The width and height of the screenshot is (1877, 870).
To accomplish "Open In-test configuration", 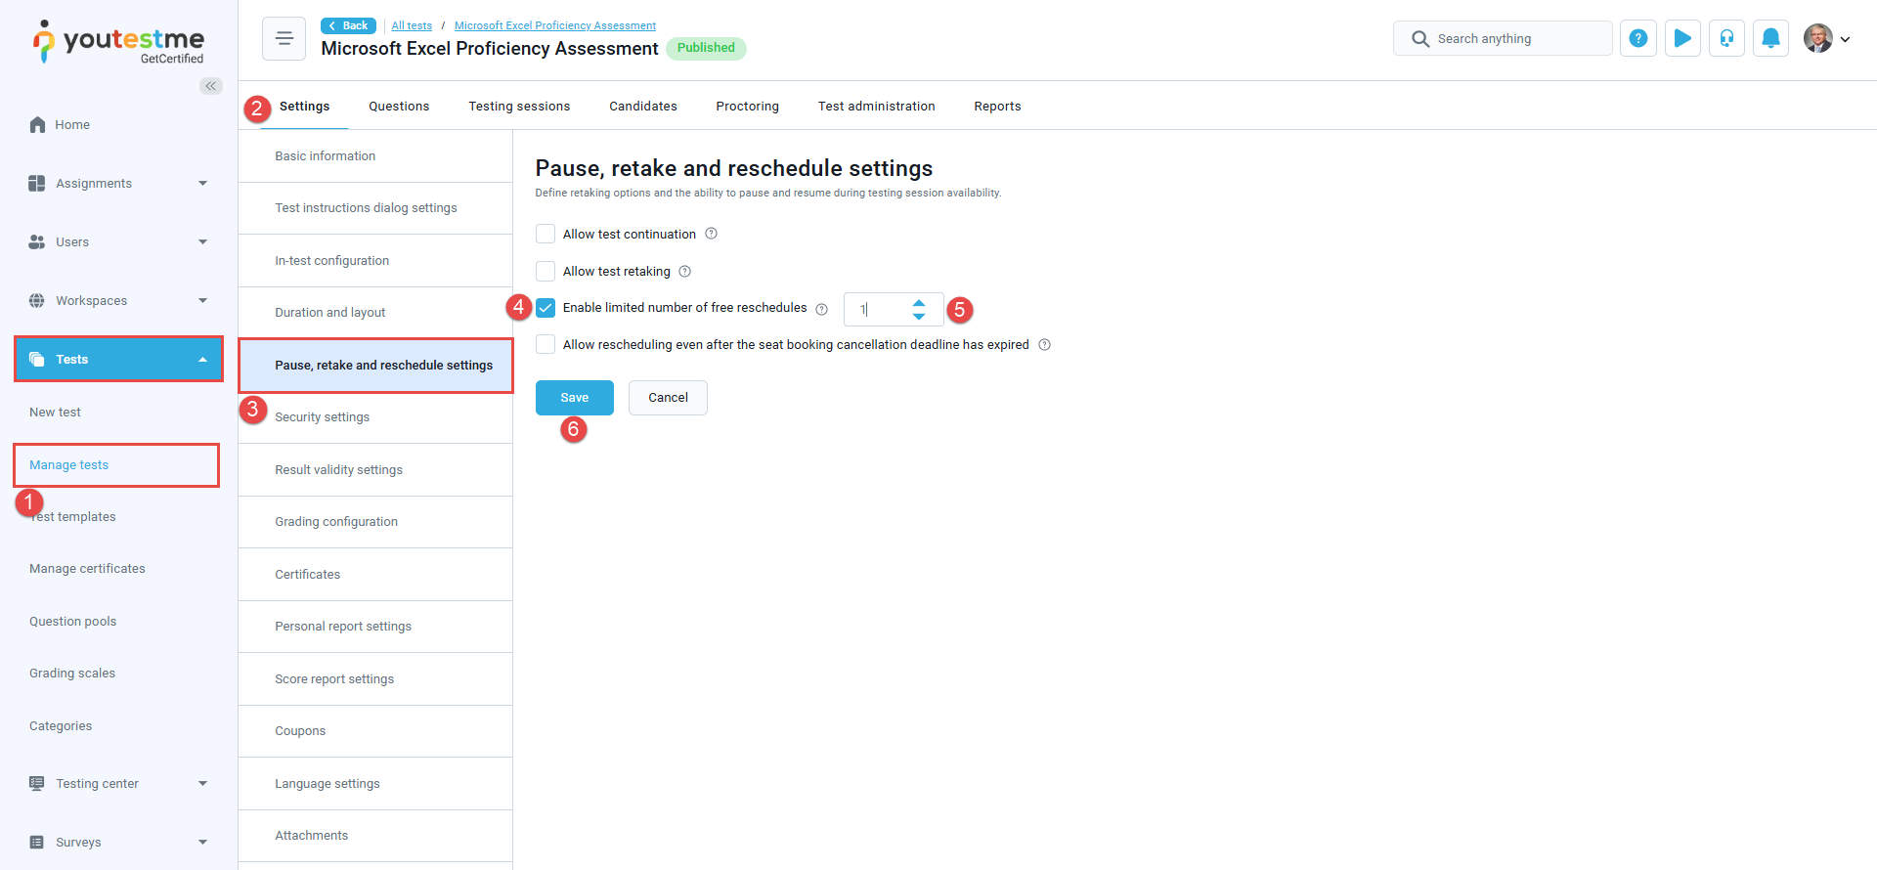I will coord(375,261).
